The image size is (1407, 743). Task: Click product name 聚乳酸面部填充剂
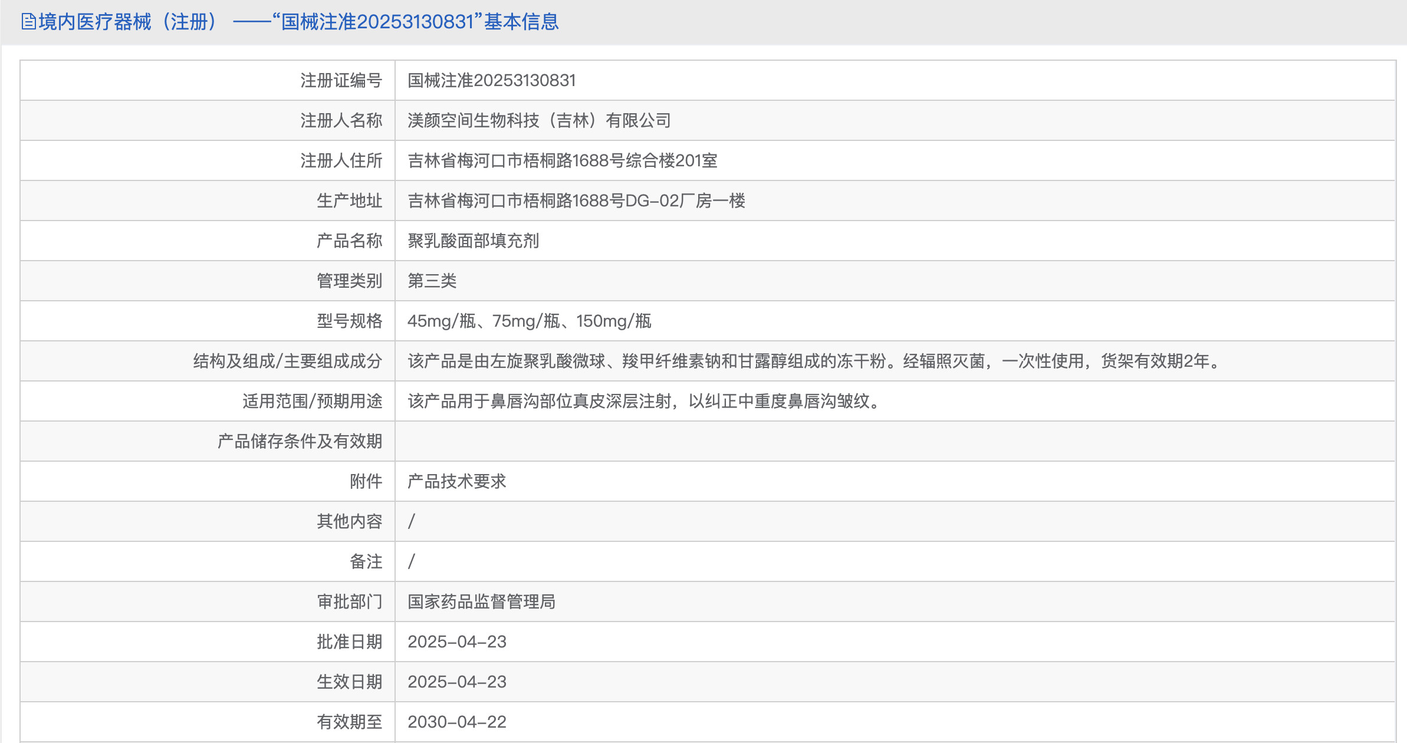473,241
